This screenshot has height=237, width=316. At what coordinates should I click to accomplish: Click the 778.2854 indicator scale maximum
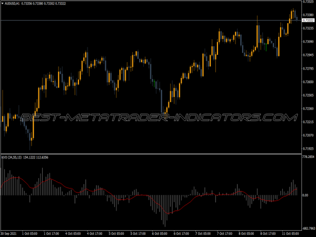pyautogui.click(x=307, y=156)
